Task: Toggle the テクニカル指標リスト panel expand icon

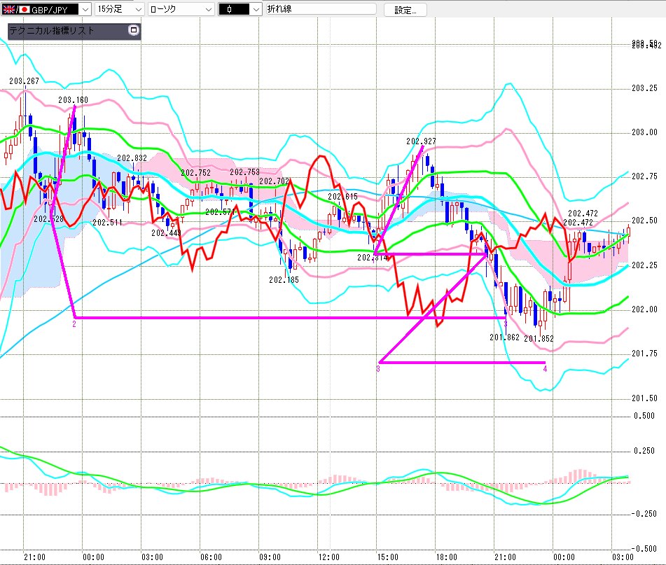Action: pos(134,31)
